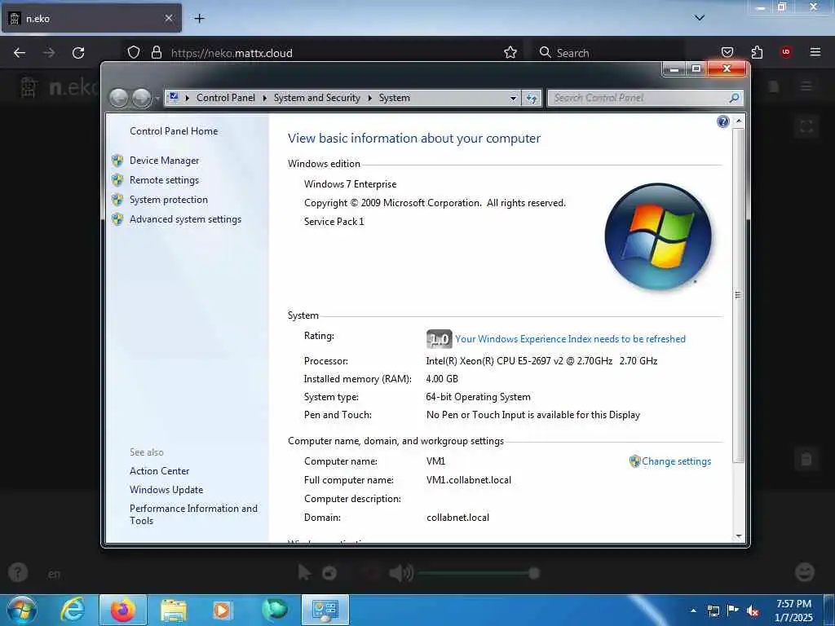Image resolution: width=835 pixels, height=626 pixels.
Task: Select System breadcrumb
Action: (x=394, y=98)
